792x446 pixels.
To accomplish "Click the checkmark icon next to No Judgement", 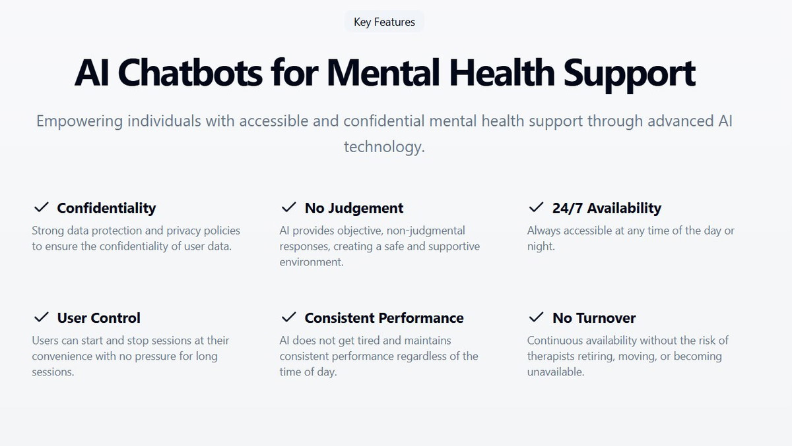I will (288, 208).
